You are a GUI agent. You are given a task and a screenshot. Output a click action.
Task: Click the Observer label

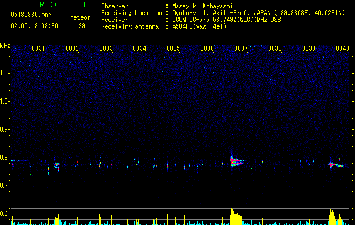click(x=115, y=6)
